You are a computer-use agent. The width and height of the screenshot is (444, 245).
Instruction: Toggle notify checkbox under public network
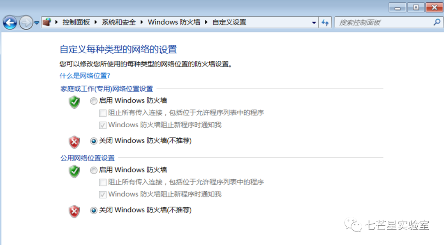(103, 195)
